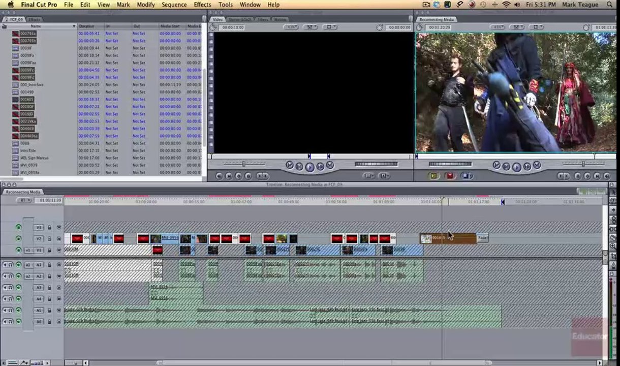Screen dimensions: 620x366
Task: Click the Spotlight search icon
Action: pos(610,5)
